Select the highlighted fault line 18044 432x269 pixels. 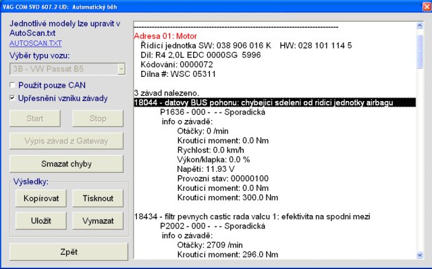275,102
